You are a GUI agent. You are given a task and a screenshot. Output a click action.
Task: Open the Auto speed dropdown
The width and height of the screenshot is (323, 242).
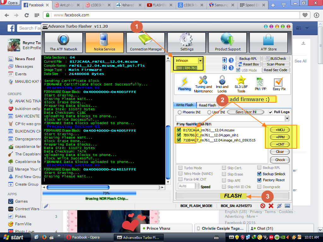pyautogui.click(x=197, y=186)
